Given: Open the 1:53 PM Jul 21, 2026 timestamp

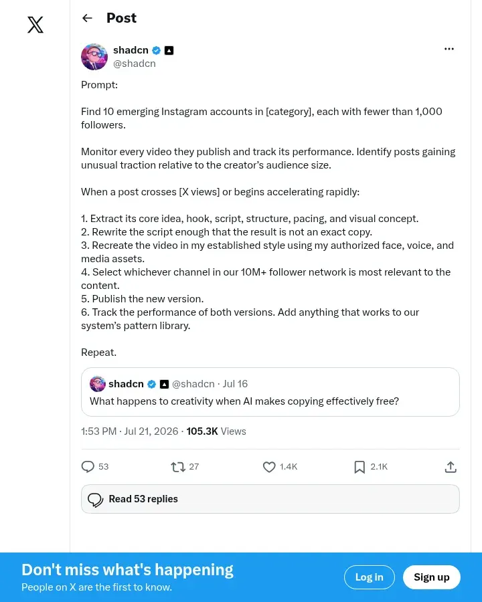Looking at the screenshot, I should coord(129,431).
